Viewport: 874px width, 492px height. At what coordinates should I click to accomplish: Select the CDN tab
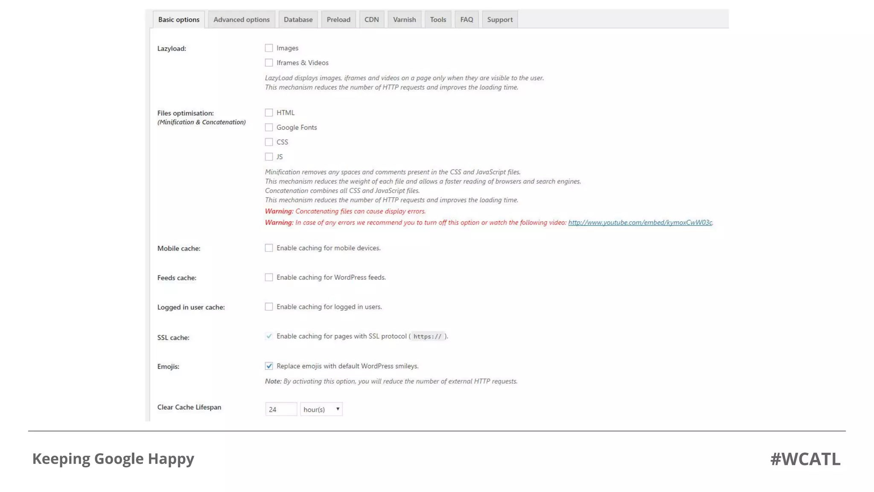[371, 20]
